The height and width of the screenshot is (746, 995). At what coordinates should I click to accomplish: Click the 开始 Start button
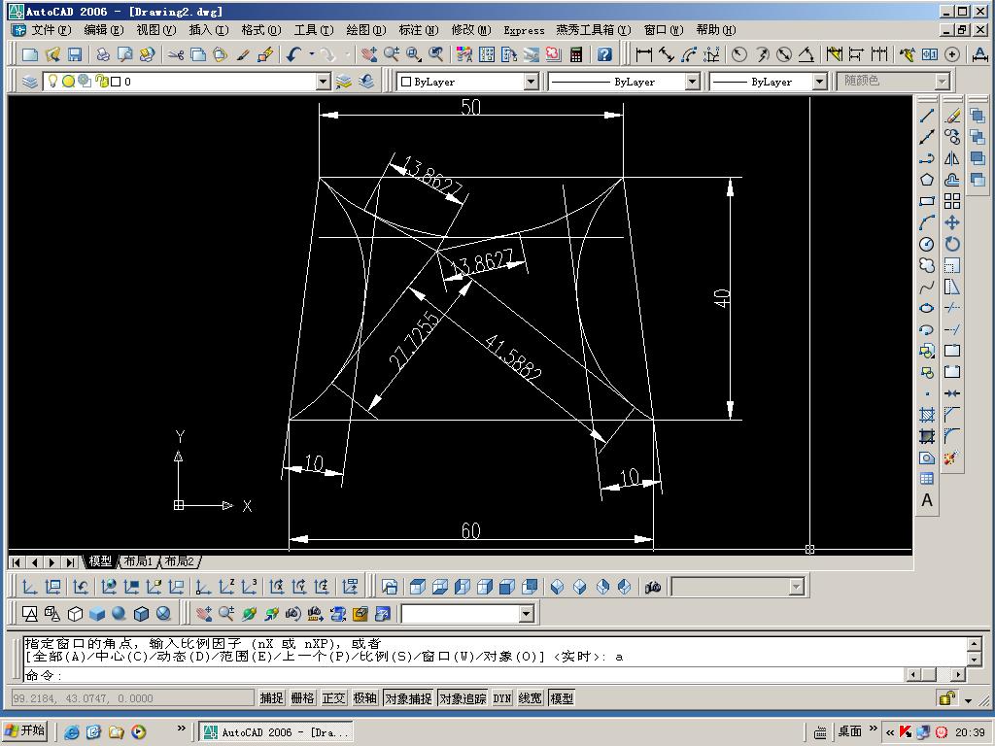pos(25,730)
